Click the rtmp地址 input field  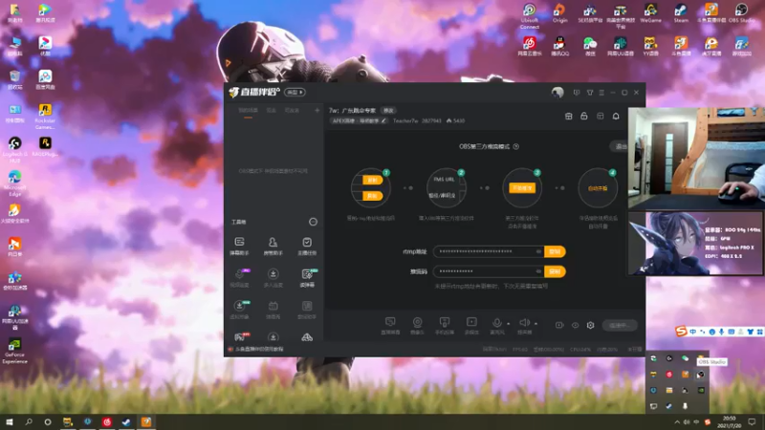[x=489, y=251]
